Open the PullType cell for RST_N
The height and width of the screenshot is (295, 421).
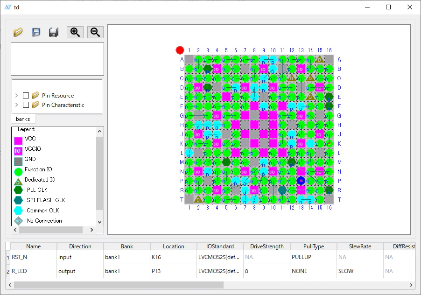(313, 257)
